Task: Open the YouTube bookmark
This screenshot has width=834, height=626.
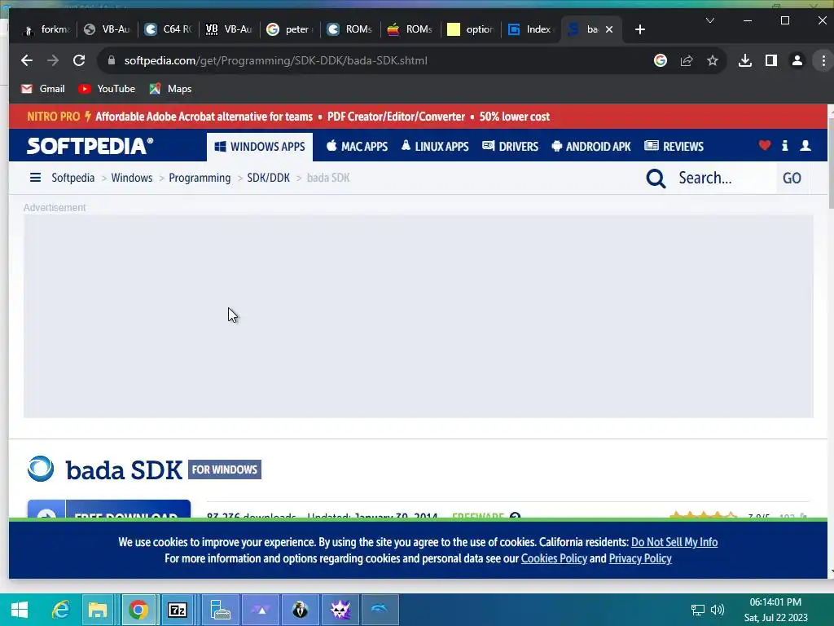Action: point(107,89)
